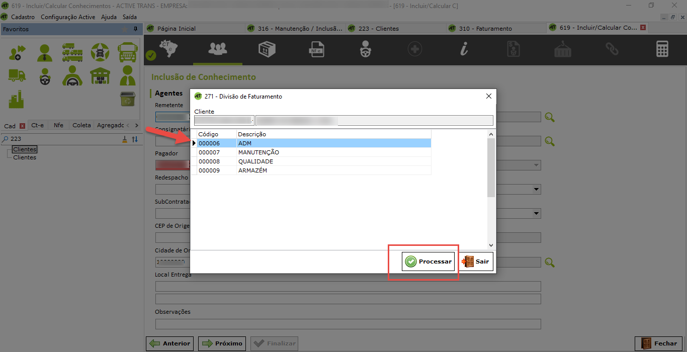
Task: Click the Processar button
Action: tap(428, 261)
